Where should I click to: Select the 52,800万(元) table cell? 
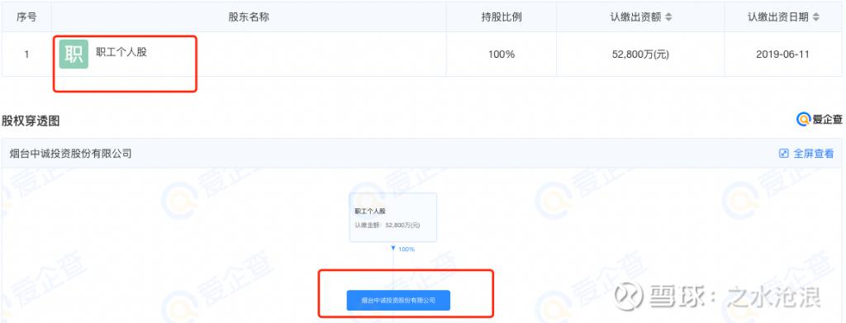point(640,55)
